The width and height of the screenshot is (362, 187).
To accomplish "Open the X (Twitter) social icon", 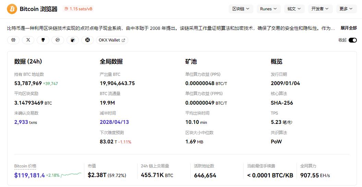I will tap(28, 40).
